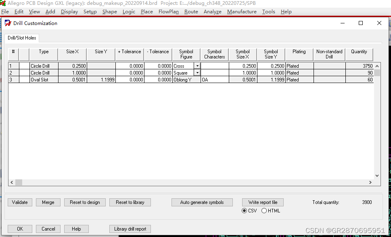The image size is (391, 237).
Task: Click the Symbol Figure column header
Action: [186, 54]
